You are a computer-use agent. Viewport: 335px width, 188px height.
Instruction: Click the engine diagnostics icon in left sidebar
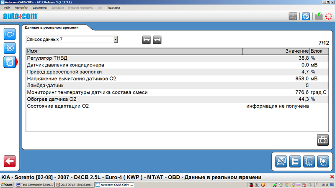click(x=10, y=34)
